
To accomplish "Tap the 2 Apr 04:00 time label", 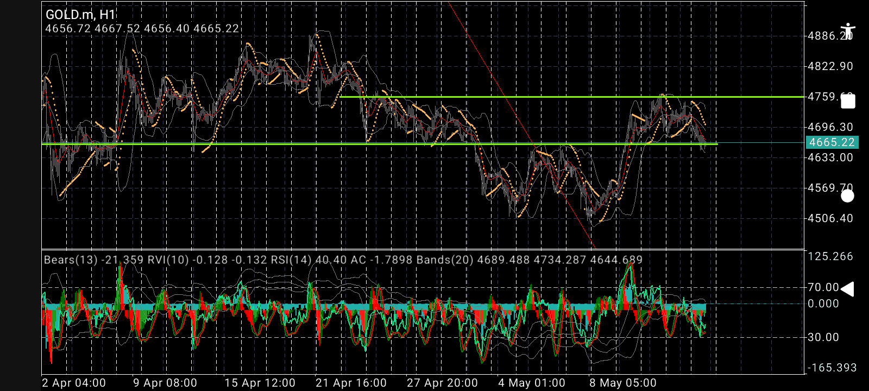I will click(74, 383).
